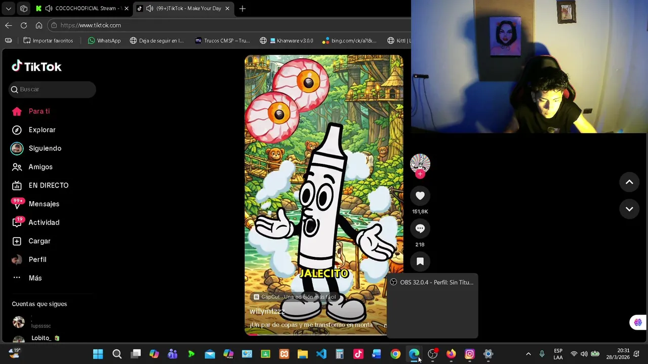This screenshot has width=648, height=364.
Task: Click the address bar showing tiktok.com
Action: pyautogui.click(x=230, y=25)
